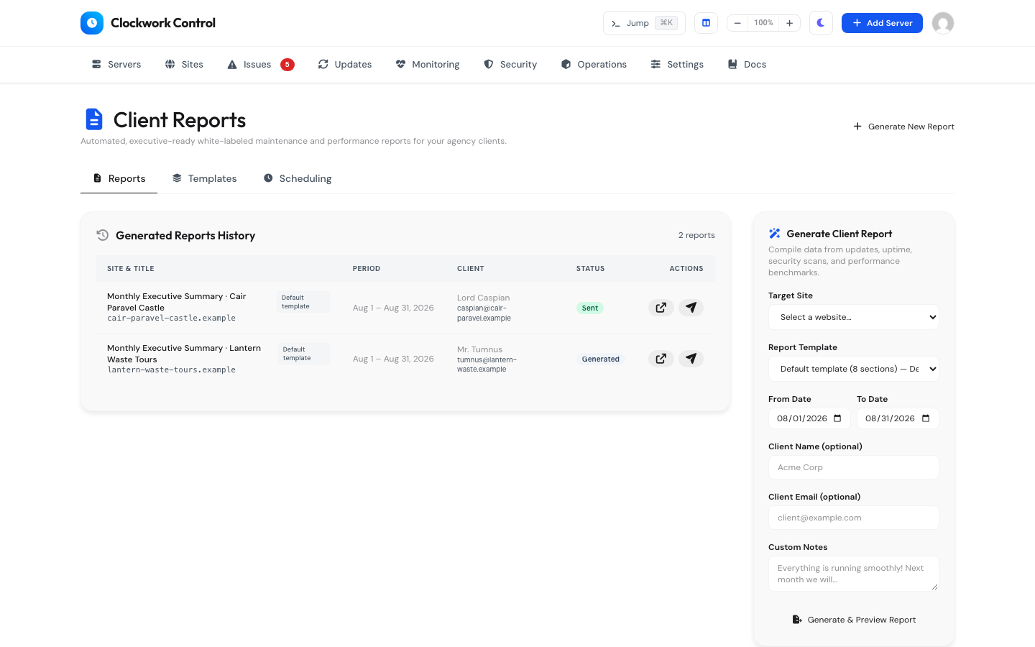Click the Client Name input field
The height and width of the screenshot is (647, 1035).
pyautogui.click(x=854, y=467)
